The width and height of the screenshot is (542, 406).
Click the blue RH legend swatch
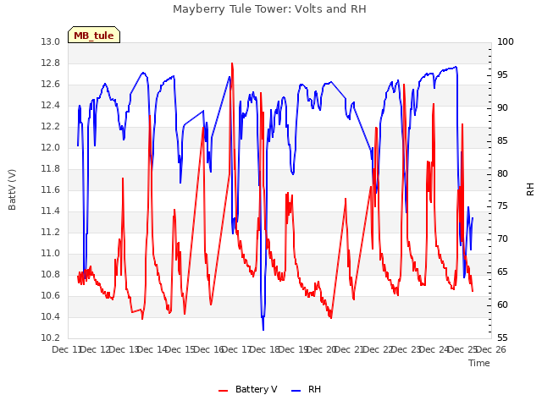tap(296, 391)
